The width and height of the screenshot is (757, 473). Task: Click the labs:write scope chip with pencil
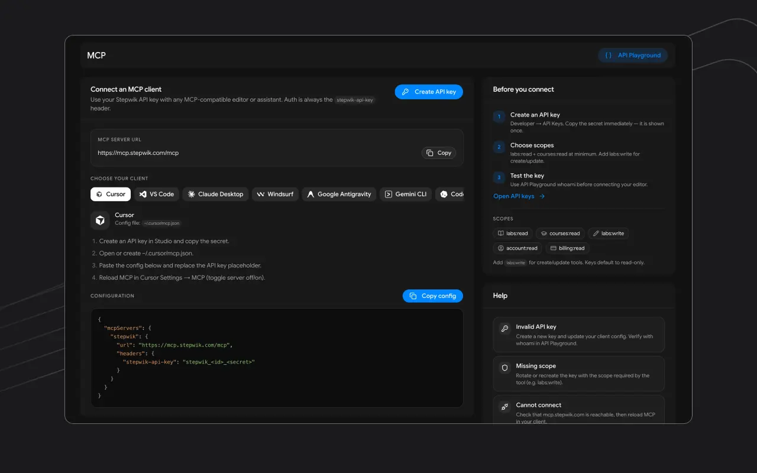click(x=609, y=234)
